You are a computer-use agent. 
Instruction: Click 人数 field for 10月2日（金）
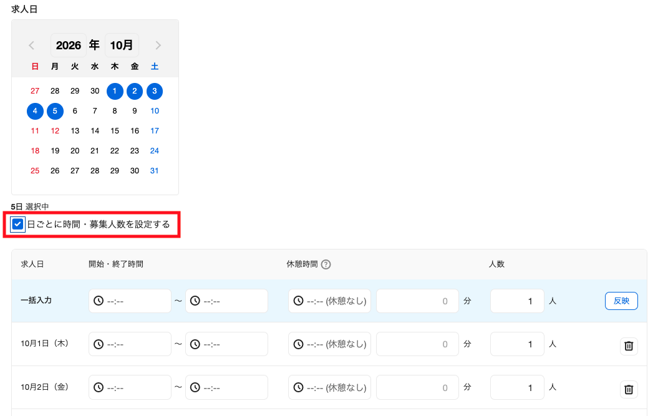517,387
